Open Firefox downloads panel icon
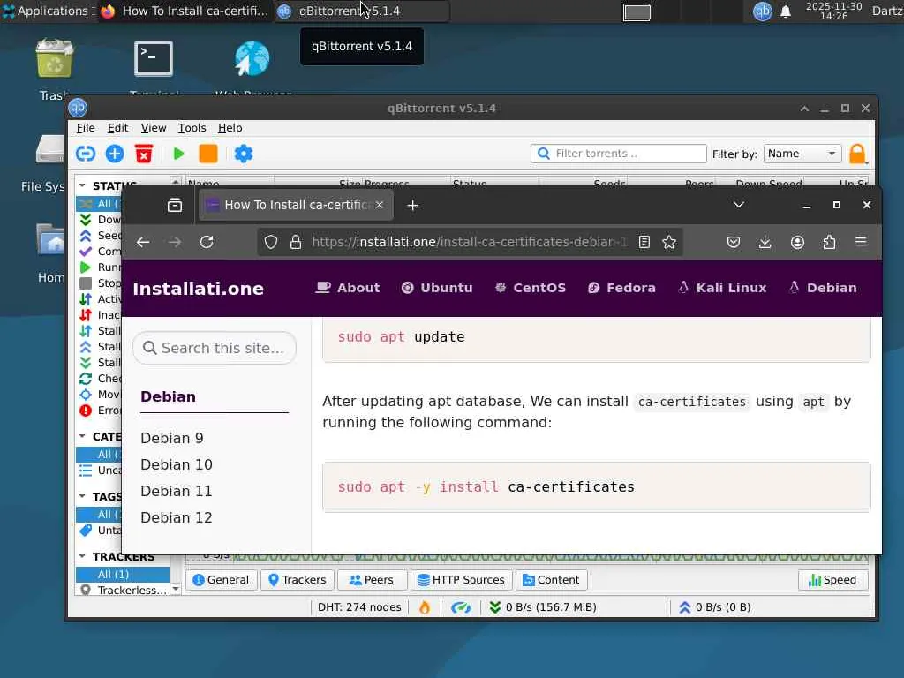This screenshot has width=904, height=678. (765, 242)
